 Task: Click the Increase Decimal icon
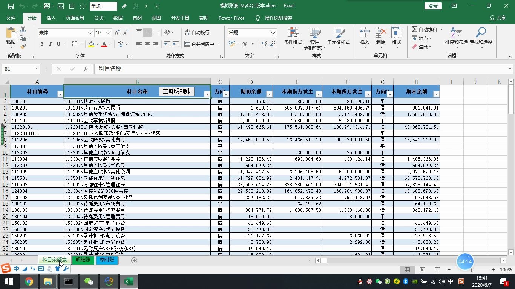pos(264,44)
